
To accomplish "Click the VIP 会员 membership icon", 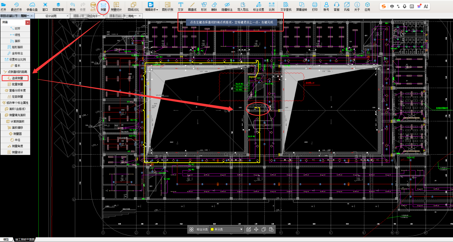I will (93, 6).
